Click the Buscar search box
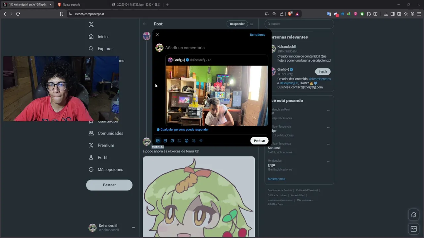424x238 pixels. [299, 24]
